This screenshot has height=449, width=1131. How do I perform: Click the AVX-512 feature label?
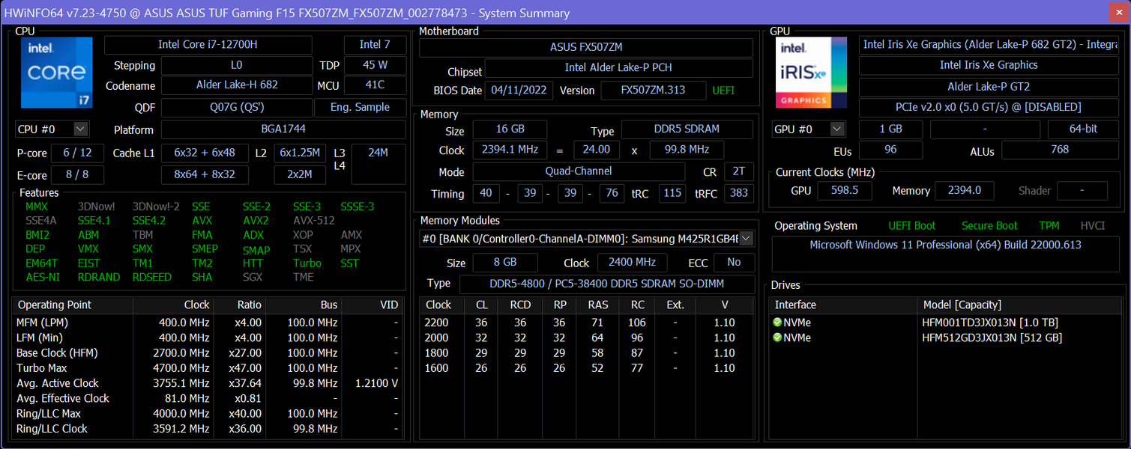314,221
